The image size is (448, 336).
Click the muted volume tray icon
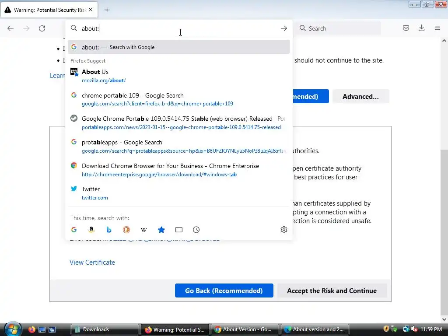pos(415,329)
